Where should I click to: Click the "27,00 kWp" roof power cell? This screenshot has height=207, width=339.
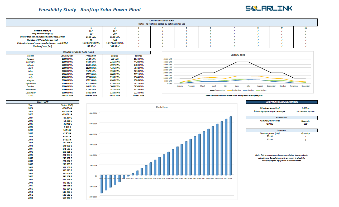(x=91, y=37)
